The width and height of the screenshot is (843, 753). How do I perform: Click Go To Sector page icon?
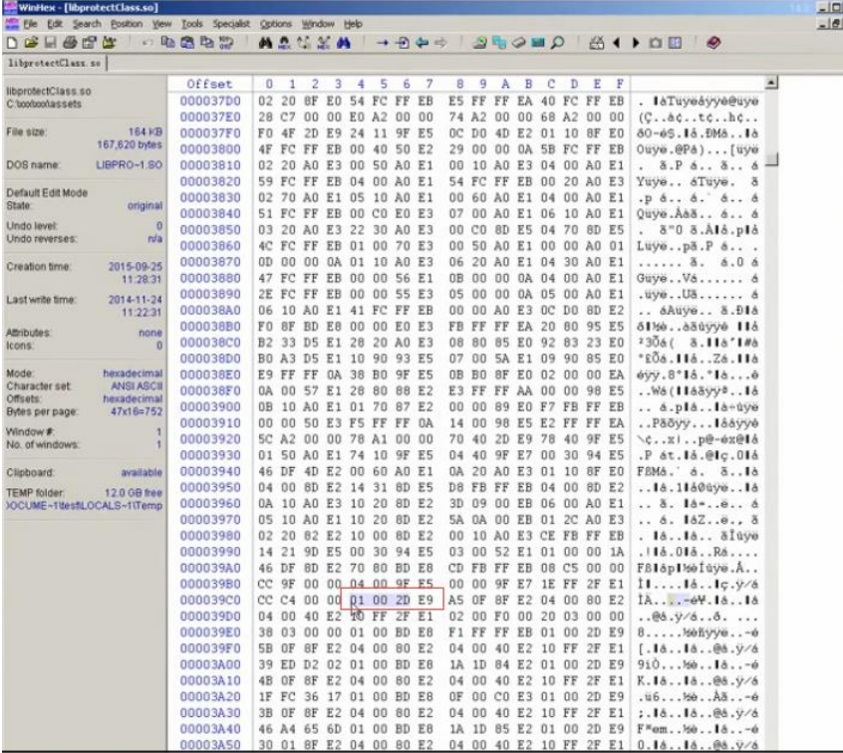[x=403, y=43]
